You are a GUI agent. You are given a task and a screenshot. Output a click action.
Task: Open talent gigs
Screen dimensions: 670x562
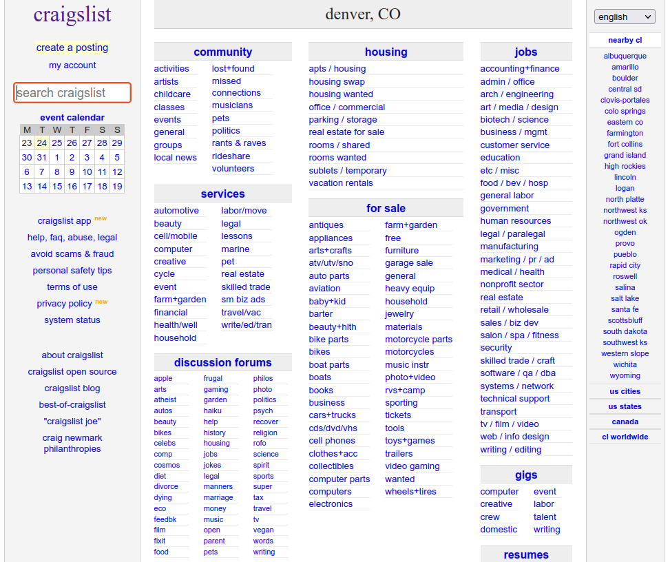[x=545, y=517]
